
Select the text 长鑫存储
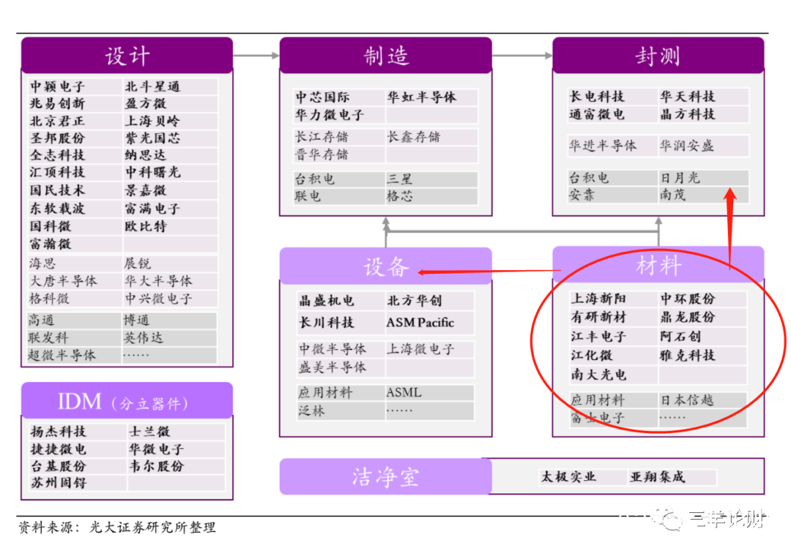point(414,137)
